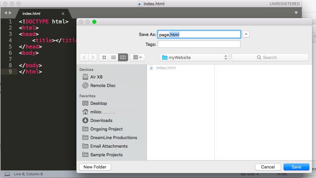Open the item arrangement dropdown
The image size is (316, 178).
(x=138, y=57)
